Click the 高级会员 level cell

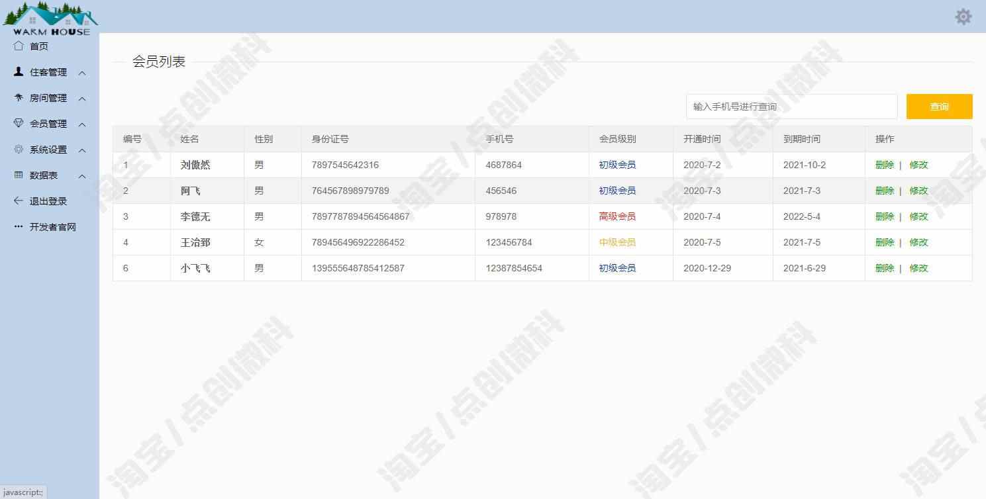[617, 216]
